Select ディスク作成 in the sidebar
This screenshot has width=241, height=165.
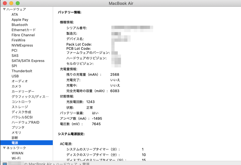click(x=21, y=112)
